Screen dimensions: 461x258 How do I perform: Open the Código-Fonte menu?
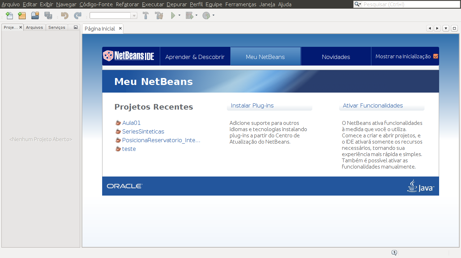[x=96, y=5]
